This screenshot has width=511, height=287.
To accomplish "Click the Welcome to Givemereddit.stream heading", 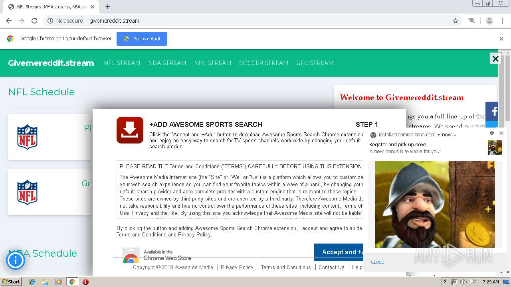I will [x=402, y=98].
